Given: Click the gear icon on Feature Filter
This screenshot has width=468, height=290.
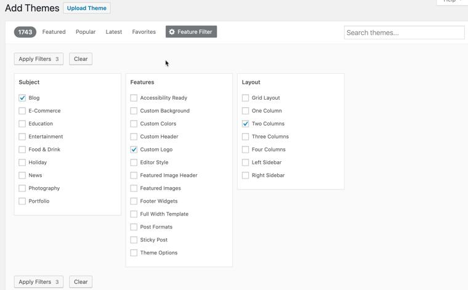Looking at the screenshot, I should (x=172, y=32).
